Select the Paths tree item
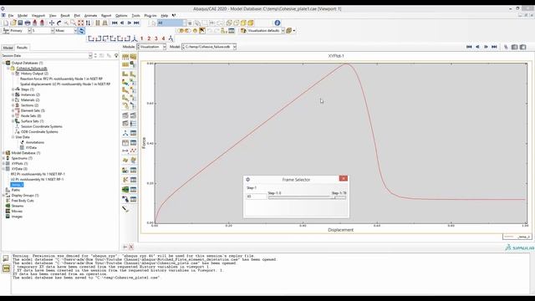 [x=16, y=190]
